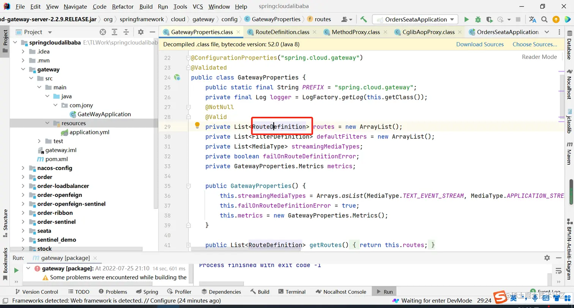Click the locate-in-project target icon
The width and height of the screenshot is (574, 308).
click(102, 32)
